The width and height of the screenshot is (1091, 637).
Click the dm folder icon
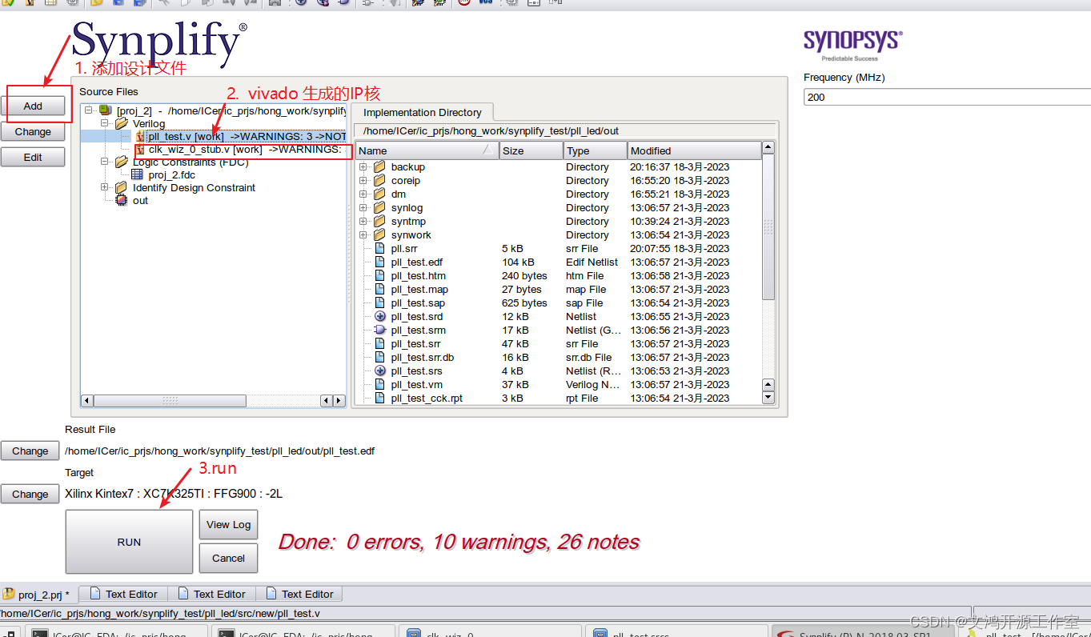[x=379, y=194]
